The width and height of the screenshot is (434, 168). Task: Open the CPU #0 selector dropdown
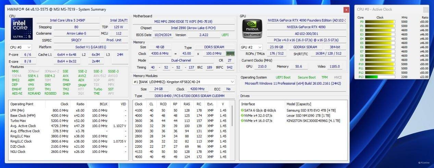(20, 47)
